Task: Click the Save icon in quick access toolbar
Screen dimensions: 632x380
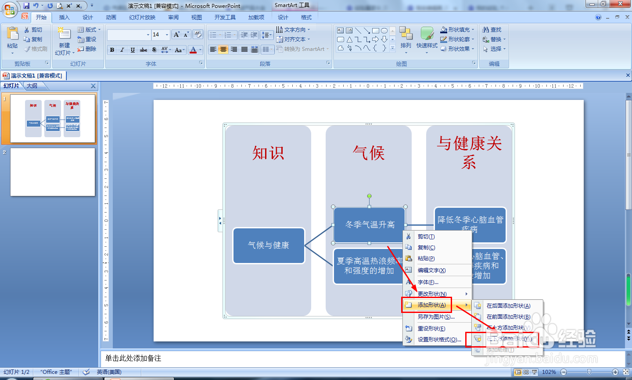Action: pyautogui.click(x=26, y=6)
